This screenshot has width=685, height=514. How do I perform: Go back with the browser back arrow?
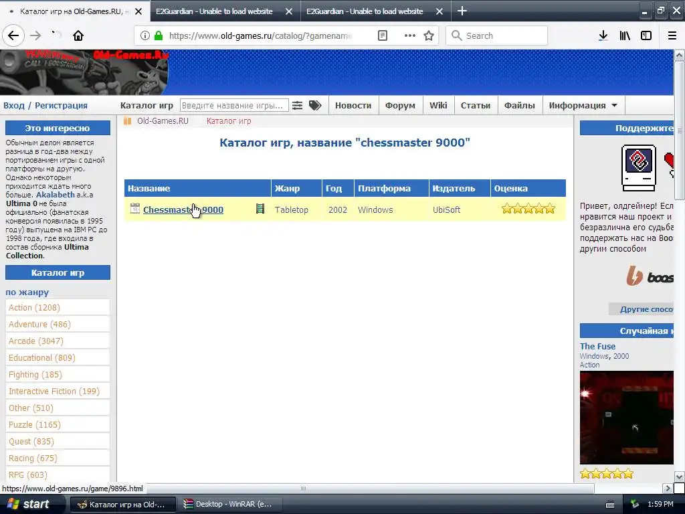[13, 36]
